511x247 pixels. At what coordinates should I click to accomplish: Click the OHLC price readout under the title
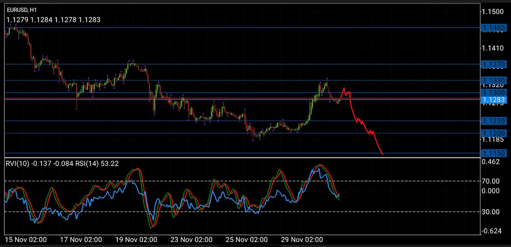click(x=54, y=20)
